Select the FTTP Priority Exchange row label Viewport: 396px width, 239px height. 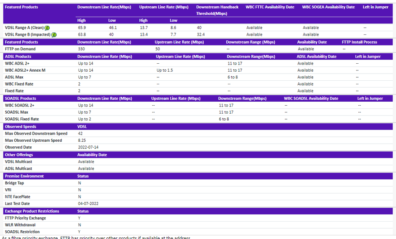click(25, 218)
